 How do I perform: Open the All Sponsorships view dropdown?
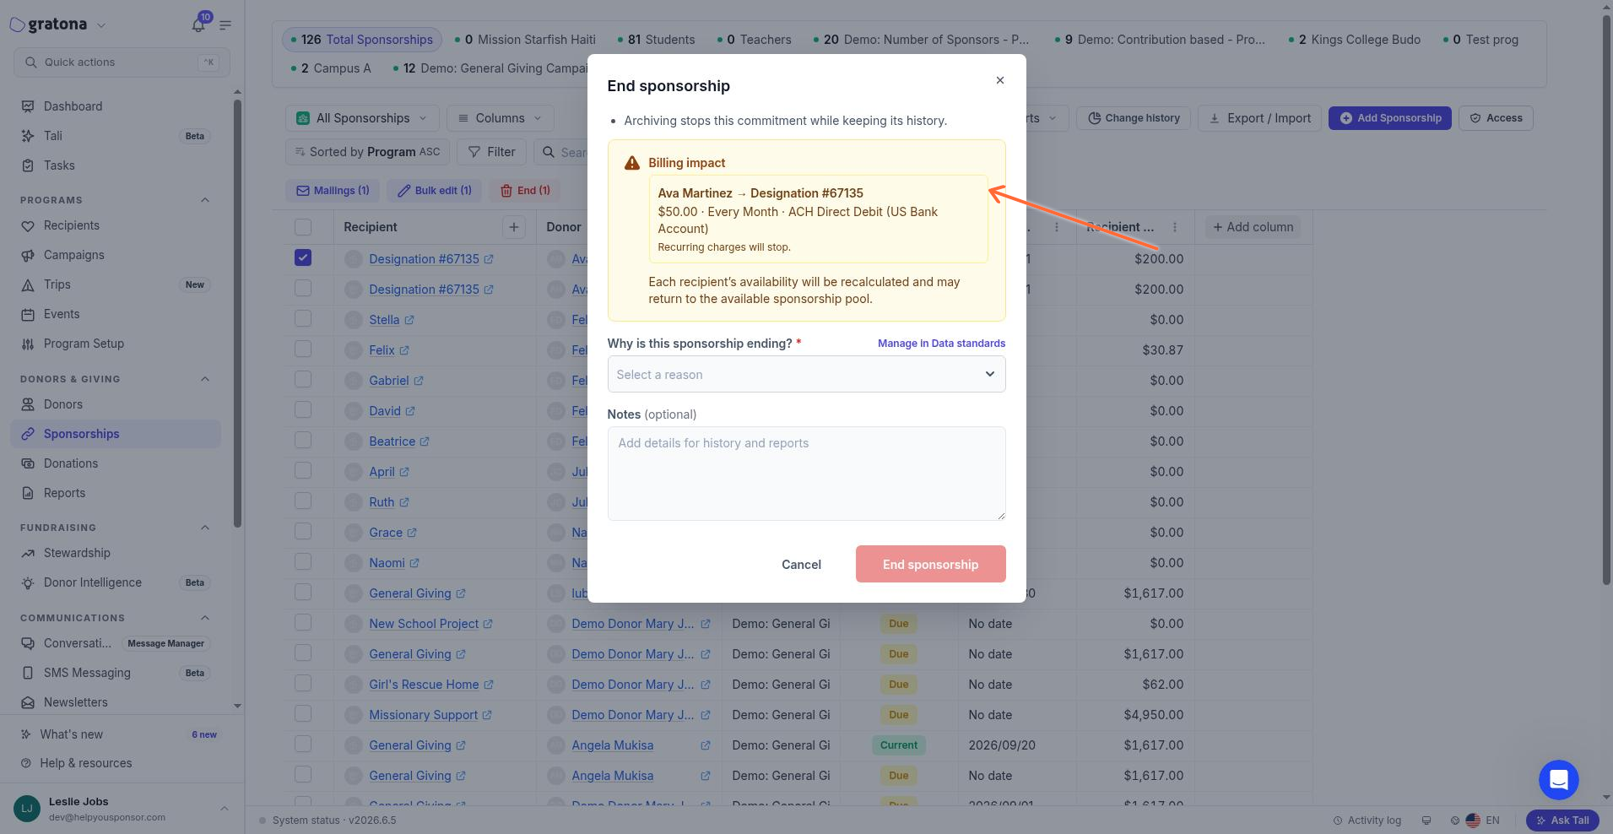click(363, 118)
